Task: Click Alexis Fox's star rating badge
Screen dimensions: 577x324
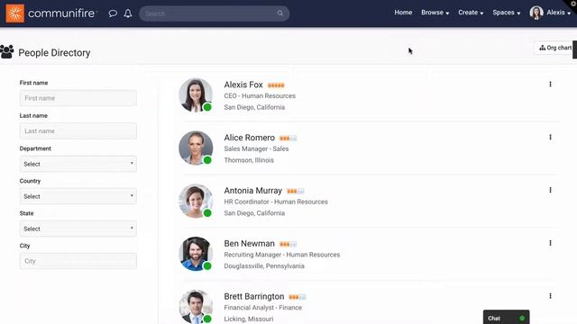Action: (276, 85)
